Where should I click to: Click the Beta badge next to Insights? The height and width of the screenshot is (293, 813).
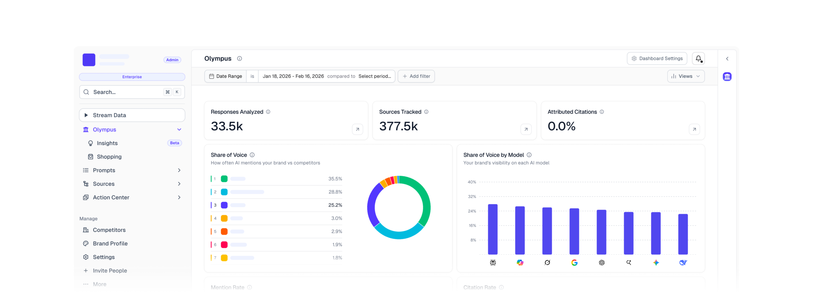(174, 143)
